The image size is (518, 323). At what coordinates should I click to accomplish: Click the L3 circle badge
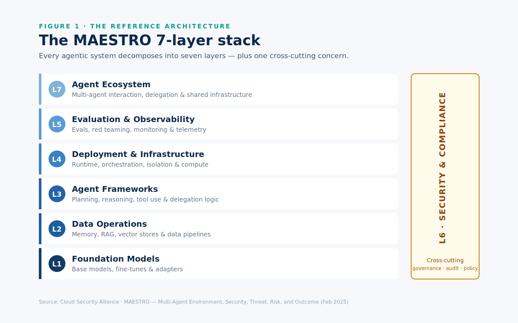[57, 194]
